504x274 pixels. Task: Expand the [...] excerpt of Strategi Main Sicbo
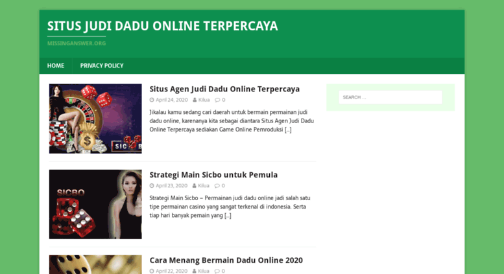tap(228, 215)
